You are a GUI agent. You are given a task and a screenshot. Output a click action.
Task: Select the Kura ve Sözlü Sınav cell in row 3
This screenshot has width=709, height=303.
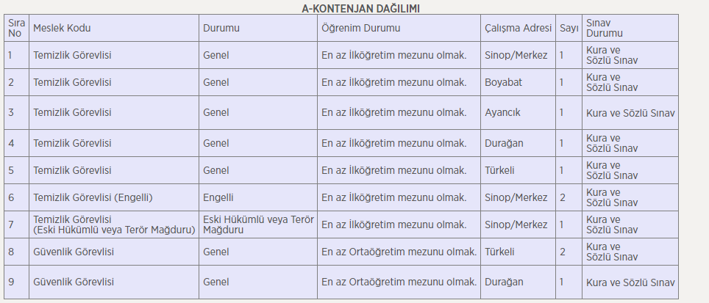tap(630, 113)
